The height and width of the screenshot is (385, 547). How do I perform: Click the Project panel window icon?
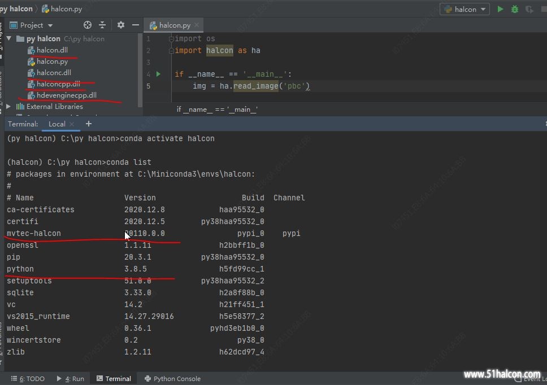(x=14, y=25)
